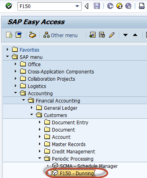The height and width of the screenshot is (178, 147).
Task: Select F150 - Dunning transaction
Action: (x=77, y=173)
